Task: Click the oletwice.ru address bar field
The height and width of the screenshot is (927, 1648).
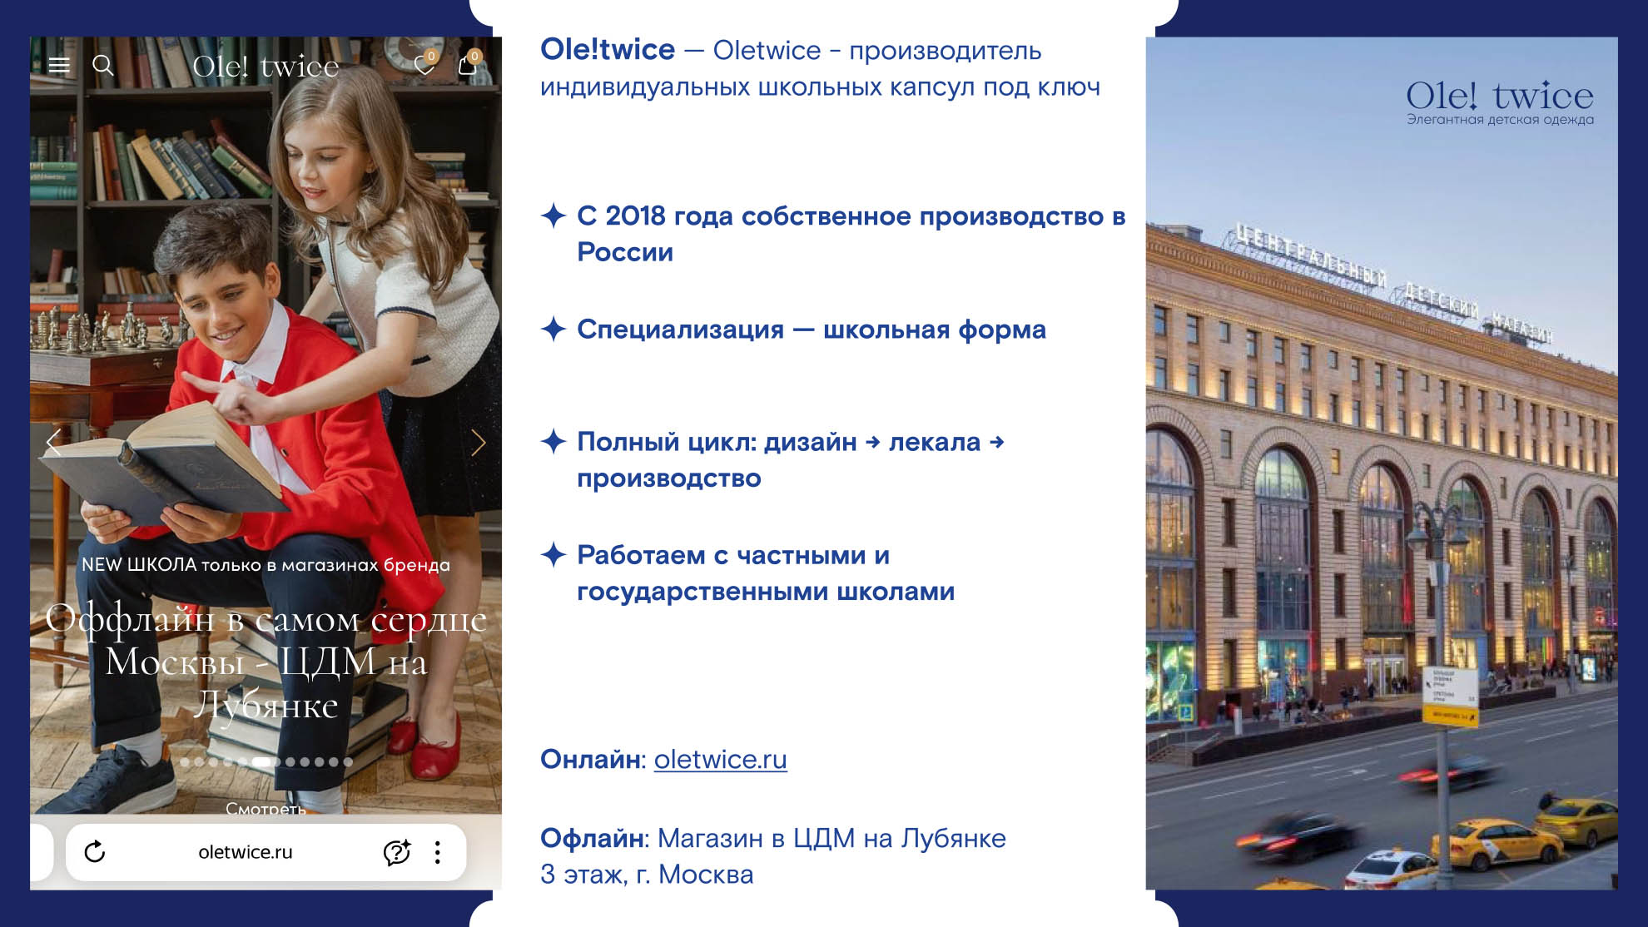Action: (x=245, y=852)
